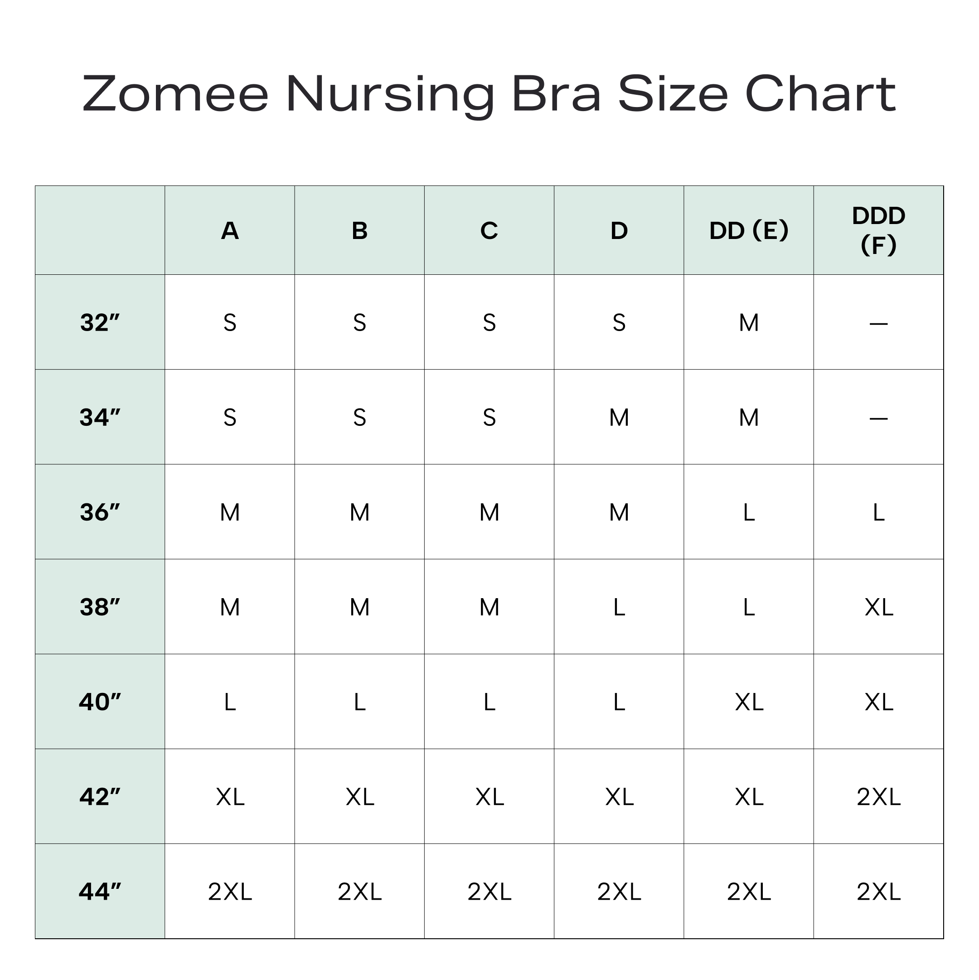Click the M cell for 32″ DD (E)
The width and height of the screenshot is (979, 980).
pyautogui.click(x=749, y=322)
